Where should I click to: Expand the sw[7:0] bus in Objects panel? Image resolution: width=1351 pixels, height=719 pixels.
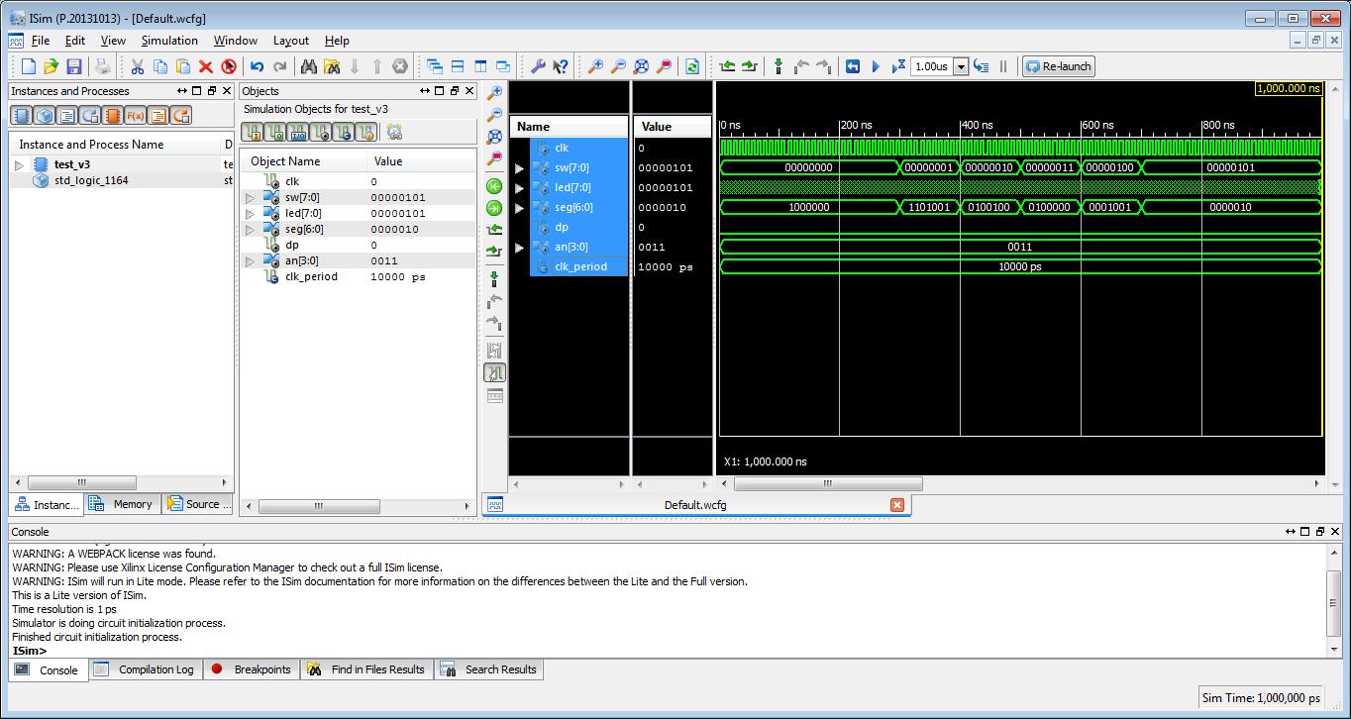click(x=250, y=198)
